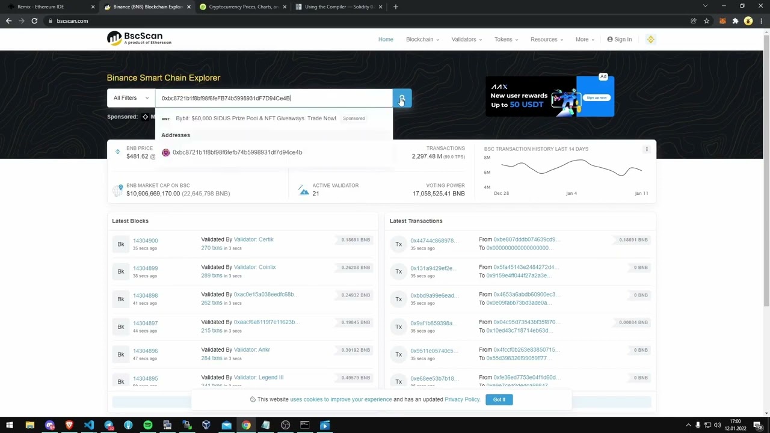770x433 pixels.
Task: Expand the More menu
Action: 585,40
